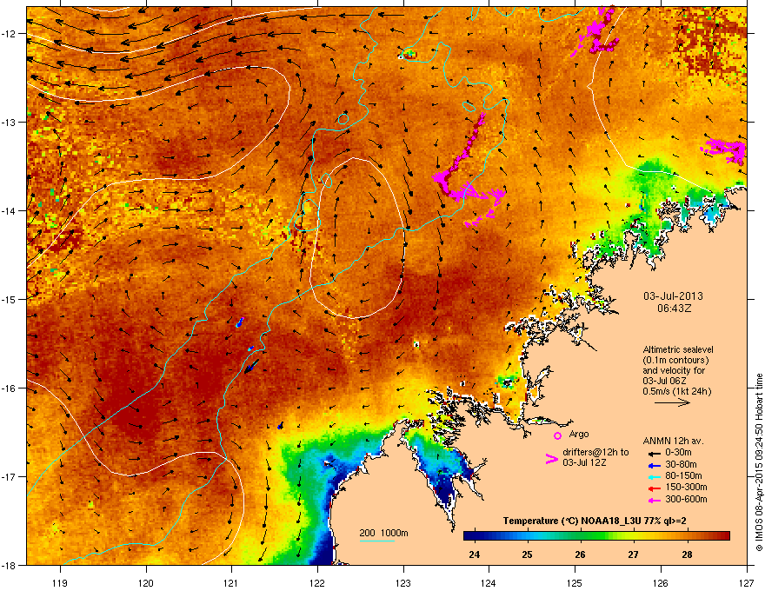
Task: Click the vertical IMOS Hobart time copyright text
Action: [759, 462]
